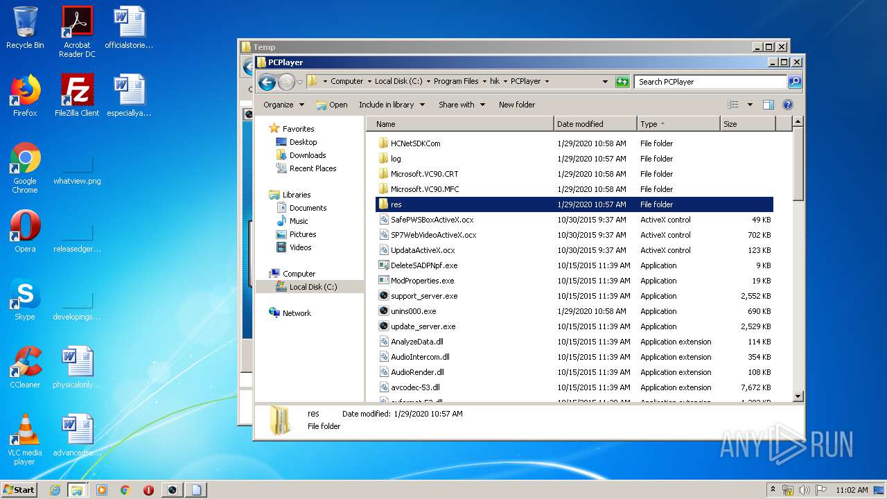Open Documents library
Viewport: 887px width, 499px height.
(x=301, y=208)
